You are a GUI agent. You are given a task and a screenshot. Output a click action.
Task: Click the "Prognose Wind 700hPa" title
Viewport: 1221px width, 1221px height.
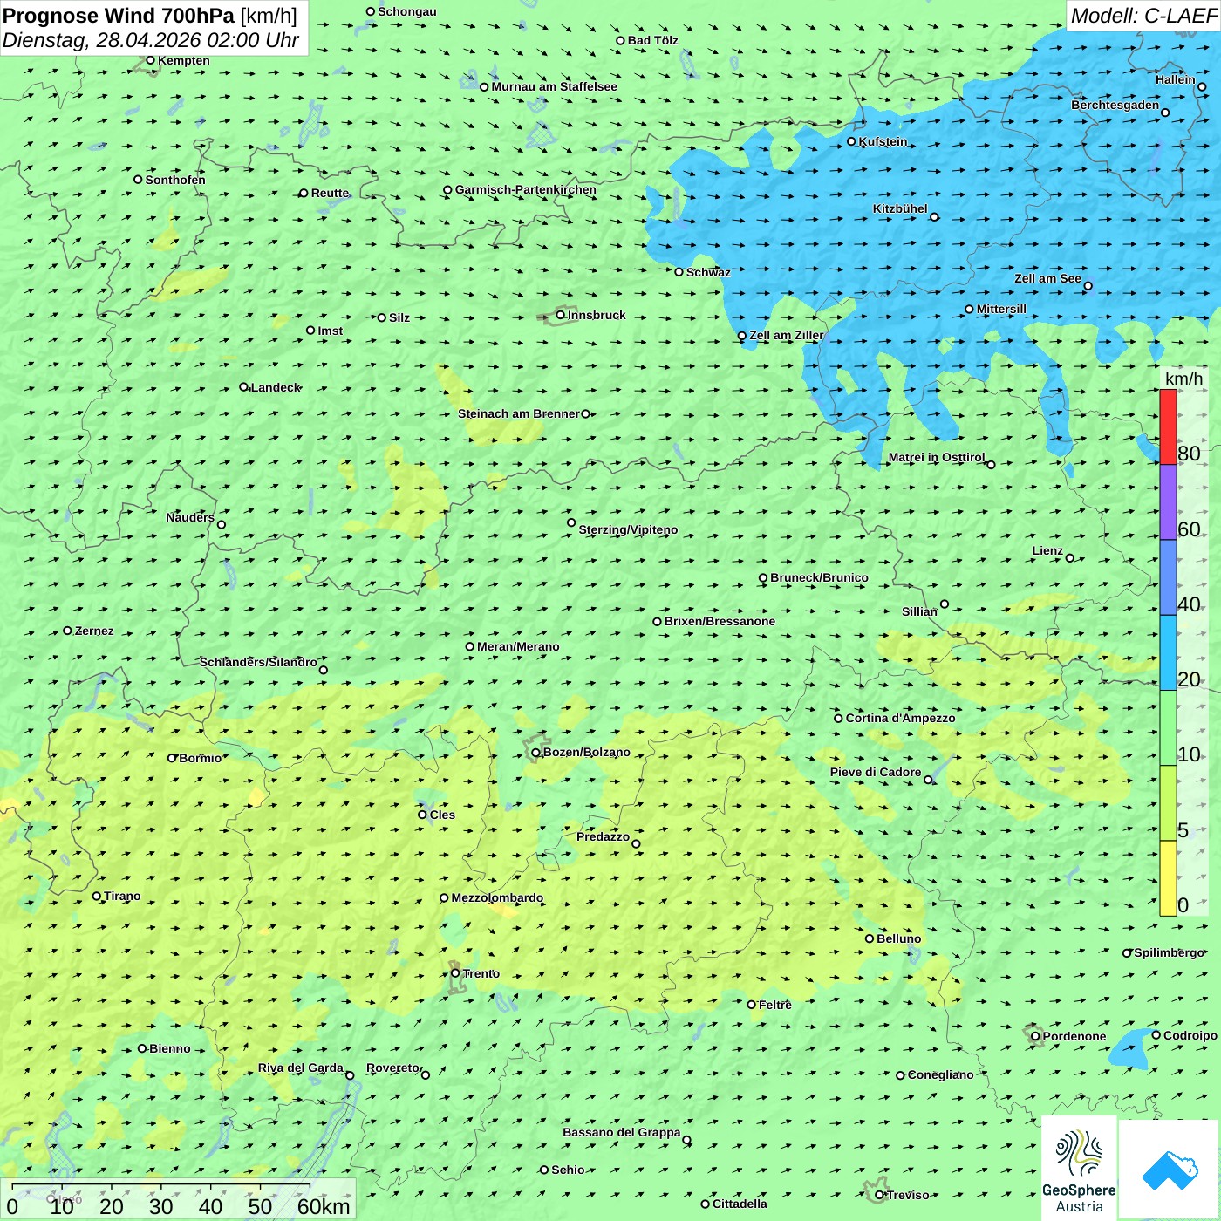pos(119,16)
